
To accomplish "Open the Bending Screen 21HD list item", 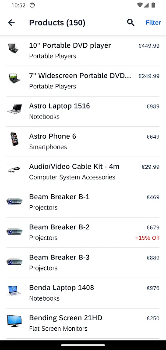I will 83,323.
